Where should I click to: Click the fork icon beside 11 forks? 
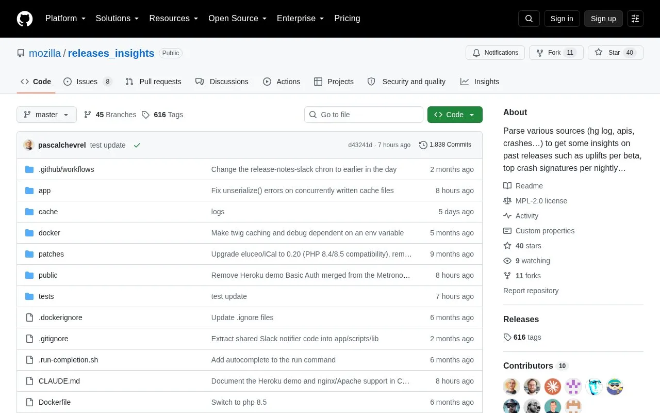507,276
